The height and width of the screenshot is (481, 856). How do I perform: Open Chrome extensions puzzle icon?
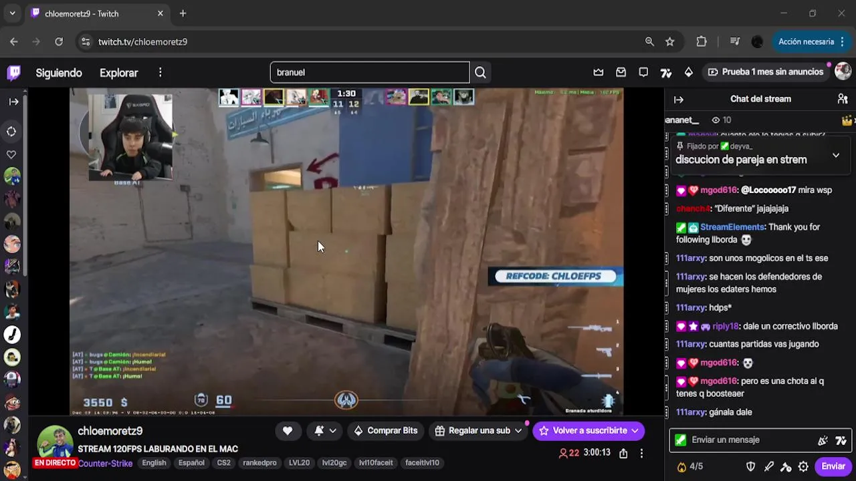702,41
